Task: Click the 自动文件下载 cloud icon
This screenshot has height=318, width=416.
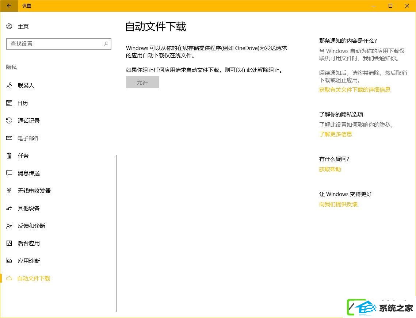Action: (x=9, y=278)
